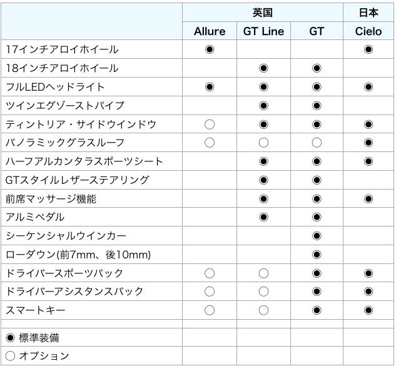Click the 英国 header cell

click(263, 13)
